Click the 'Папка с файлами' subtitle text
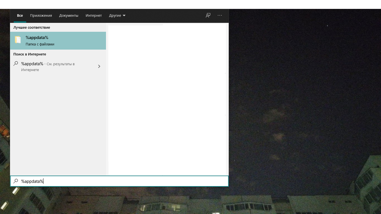This screenshot has width=381, height=214. 40,44
